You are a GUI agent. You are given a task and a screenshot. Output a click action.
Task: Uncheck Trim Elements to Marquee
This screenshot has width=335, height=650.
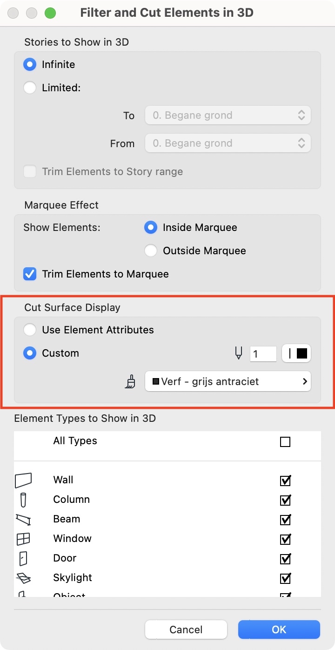[30, 274]
